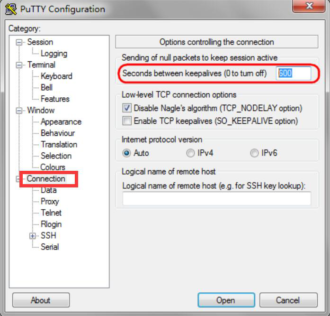Enable TCP keepalives checkbox

(x=127, y=121)
